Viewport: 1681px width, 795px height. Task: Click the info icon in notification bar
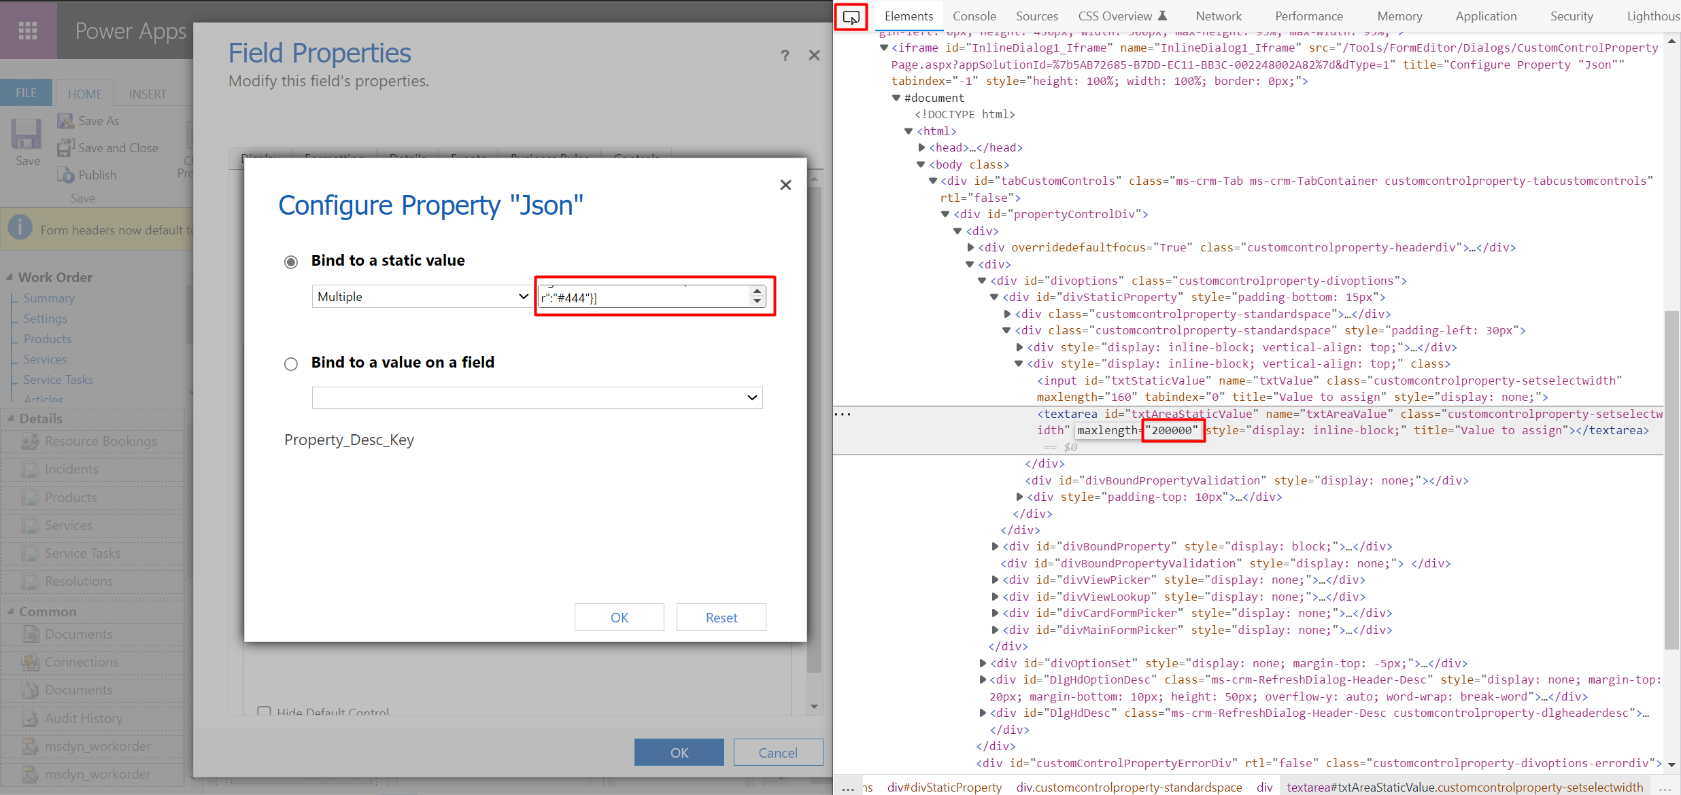click(x=20, y=228)
